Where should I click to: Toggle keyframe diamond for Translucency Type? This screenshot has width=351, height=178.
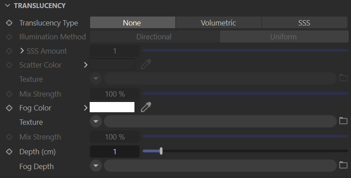click(9, 22)
